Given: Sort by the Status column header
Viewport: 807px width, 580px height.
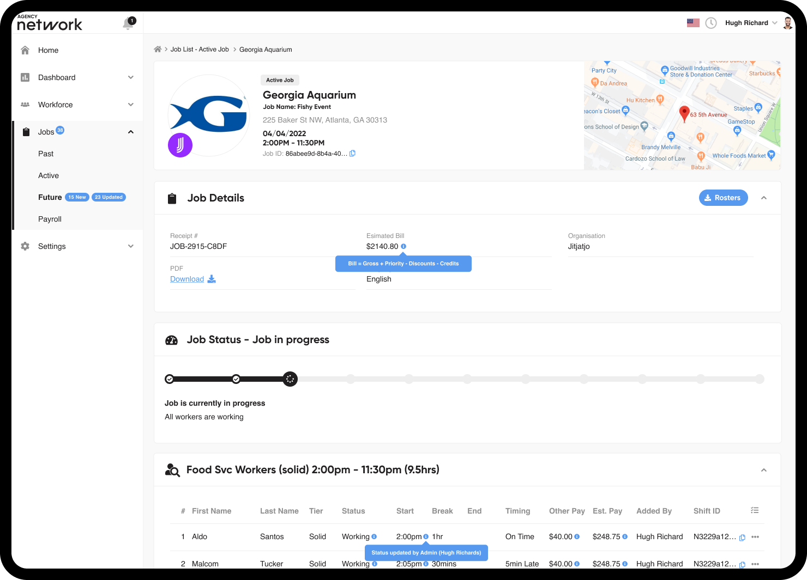Looking at the screenshot, I should click(x=353, y=511).
